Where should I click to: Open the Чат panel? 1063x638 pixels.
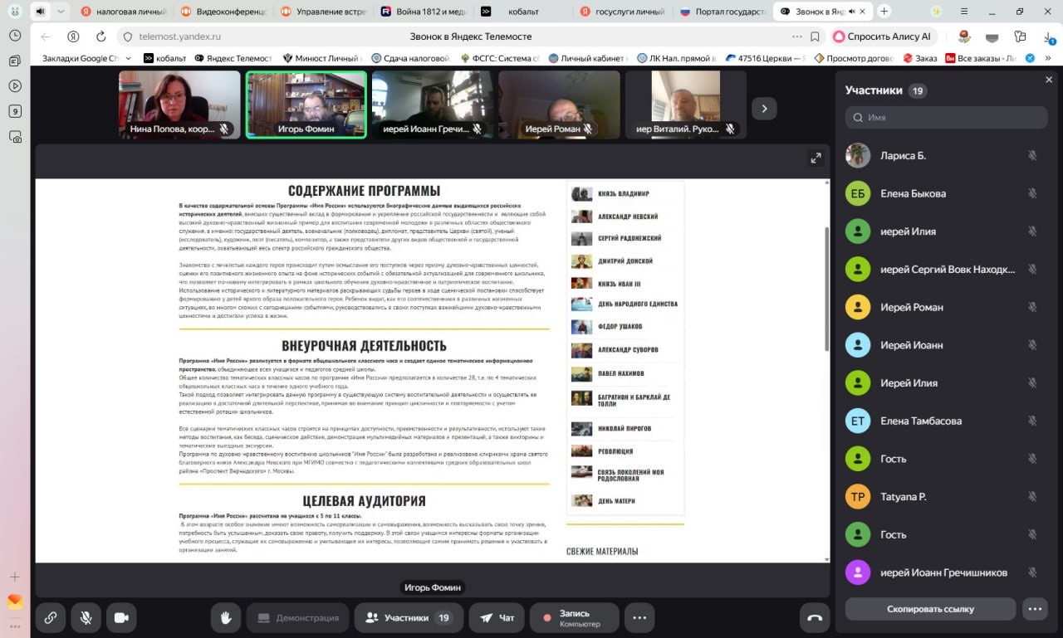[497, 617]
